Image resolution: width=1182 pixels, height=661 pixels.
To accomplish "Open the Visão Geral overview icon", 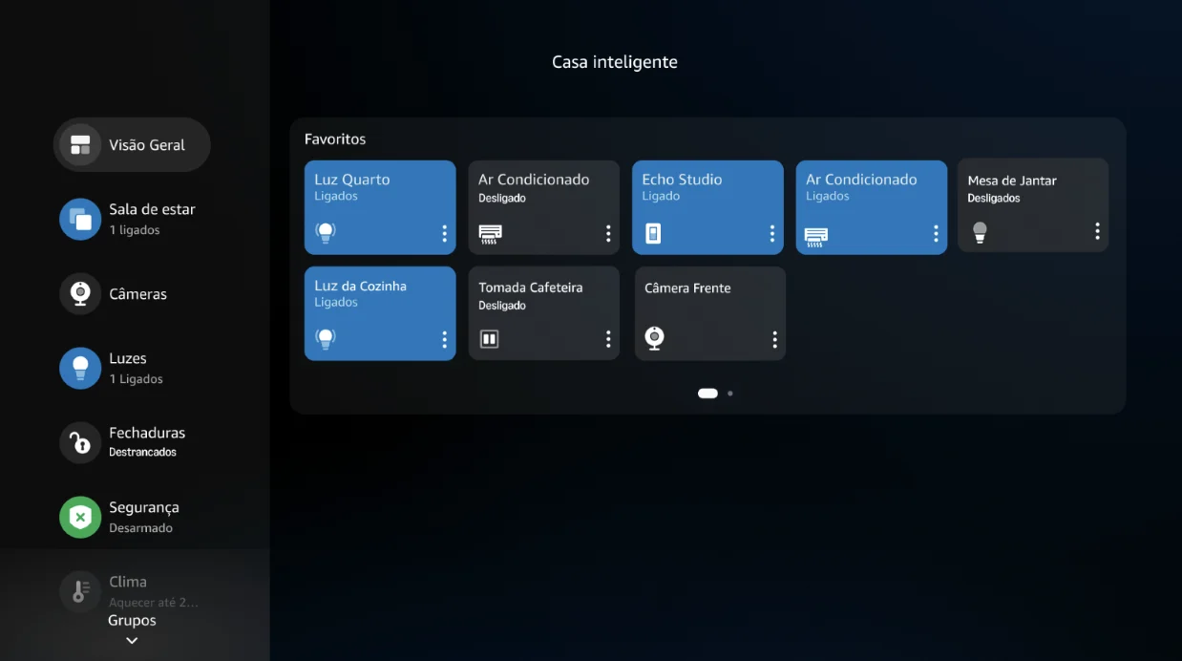I will pos(80,145).
